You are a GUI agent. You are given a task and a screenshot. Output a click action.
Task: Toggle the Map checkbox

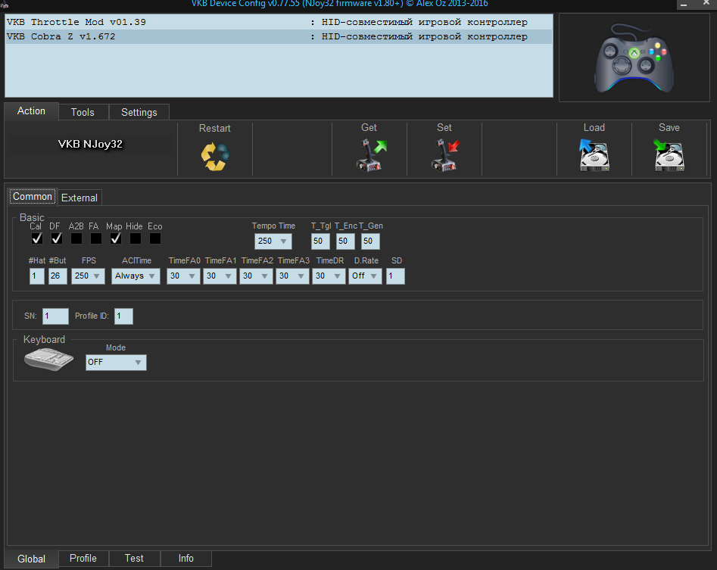click(116, 238)
